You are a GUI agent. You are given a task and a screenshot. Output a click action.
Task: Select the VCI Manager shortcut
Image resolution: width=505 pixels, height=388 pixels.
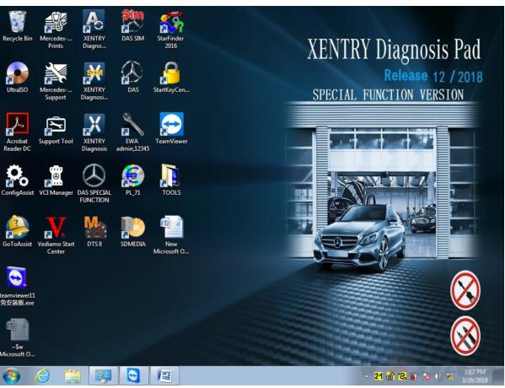tap(56, 180)
